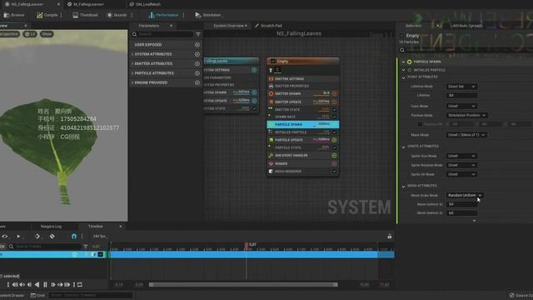
Task: Switch to the M_FallingLeaves tab
Action: [x=88, y=4]
